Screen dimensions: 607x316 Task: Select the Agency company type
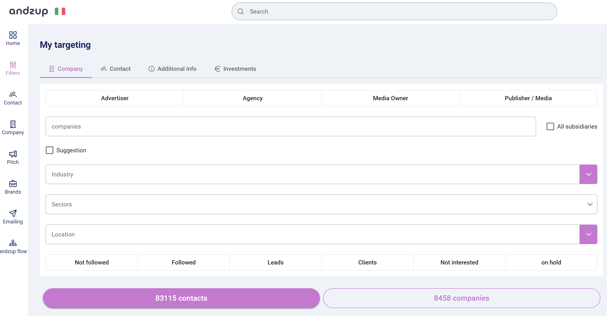click(252, 98)
